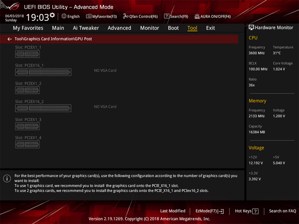This screenshot has width=299, height=224.
Task: Click the 31°C temperature value
Action: (277, 53)
